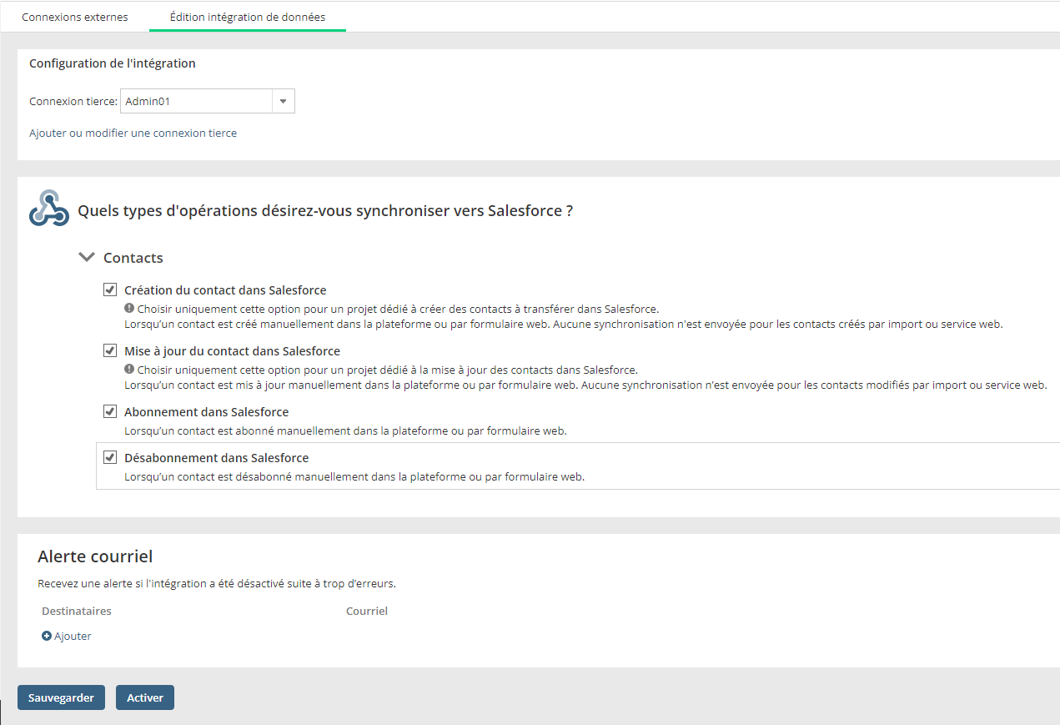This screenshot has width=1060, height=725.
Task: Open the Connexion tierce dropdown arrow
Action: (x=284, y=101)
